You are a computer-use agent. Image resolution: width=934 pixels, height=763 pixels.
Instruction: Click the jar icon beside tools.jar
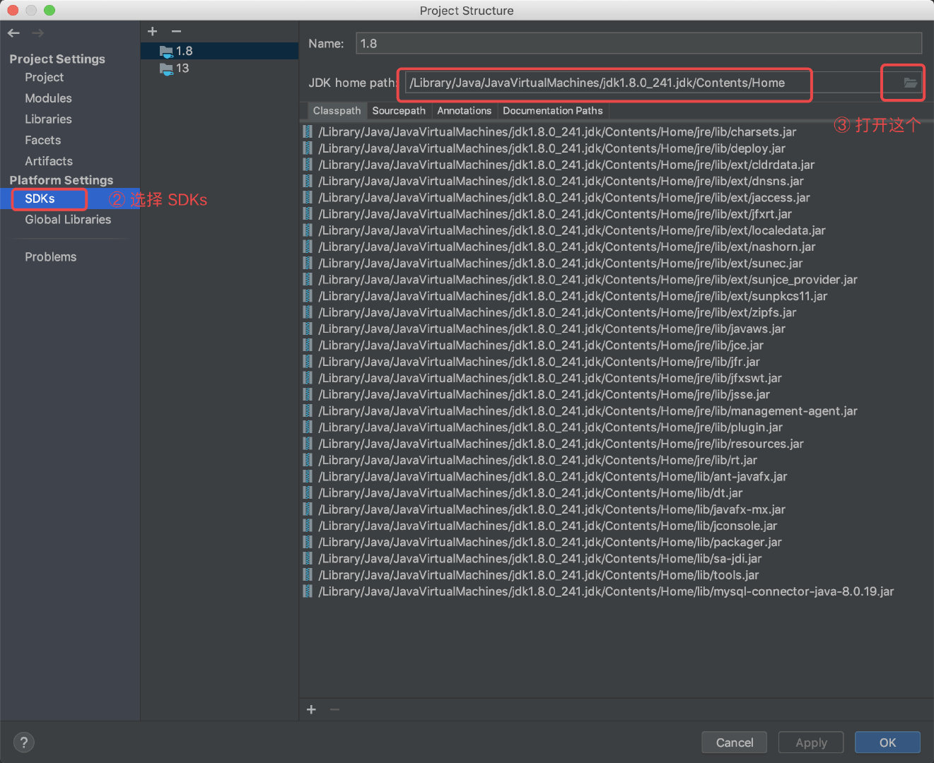pos(308,575)
